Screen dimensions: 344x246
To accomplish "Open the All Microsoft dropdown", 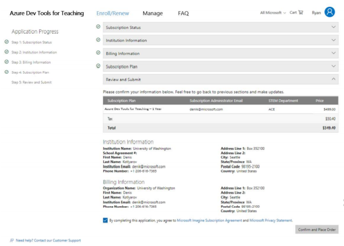I will (273, 13).
